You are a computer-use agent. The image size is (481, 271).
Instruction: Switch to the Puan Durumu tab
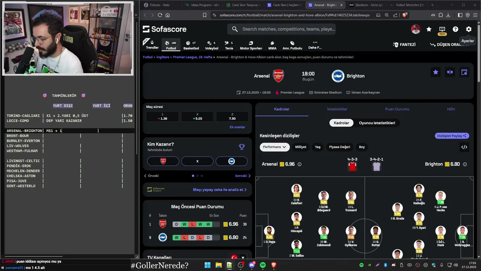[397, 109]
